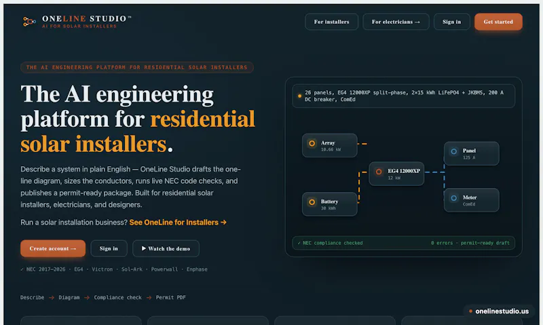Click the Sol-Ark brand text
Viewport: 543px width, 325px height.
(132, 269)
